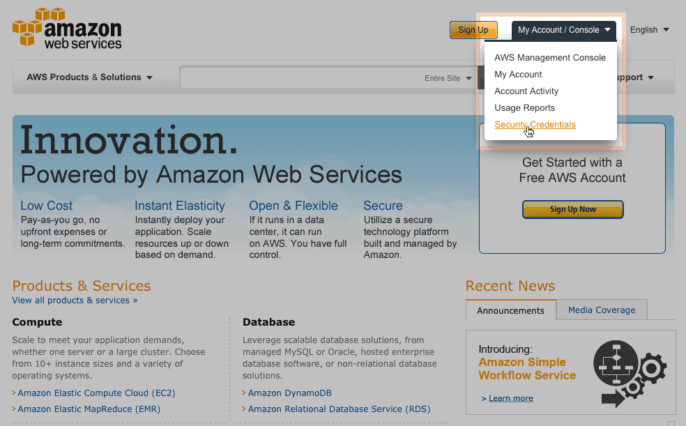Select My Account in the open menu
Image resolution: width=686 pixels, height=426 pixels.
coord(518,74)
